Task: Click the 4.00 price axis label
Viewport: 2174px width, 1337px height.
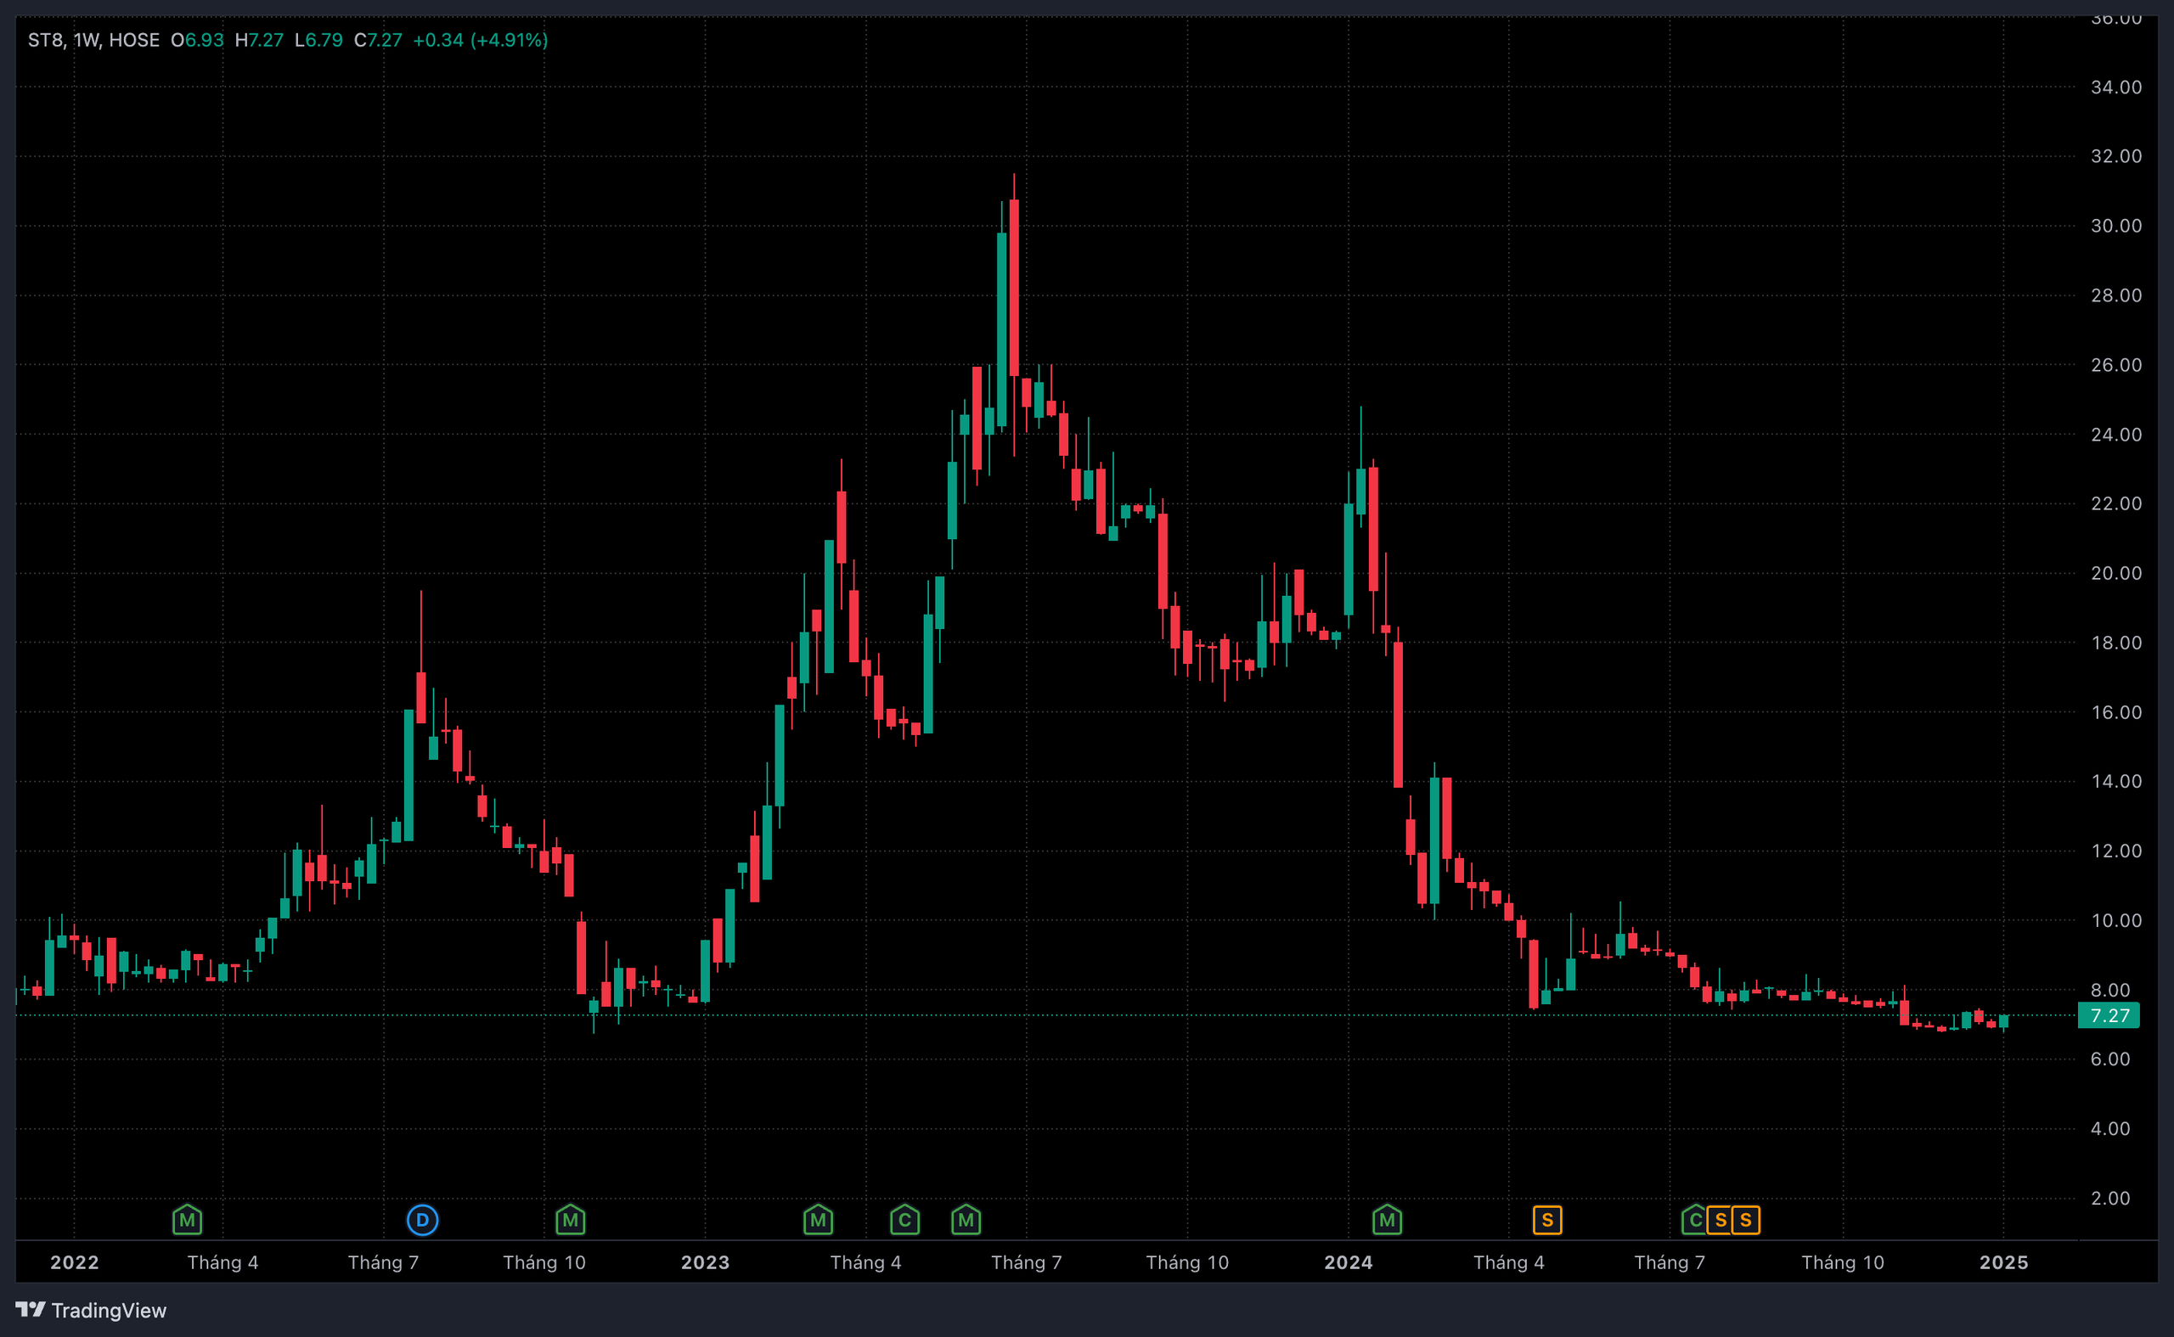Action: point(2109,1128)
